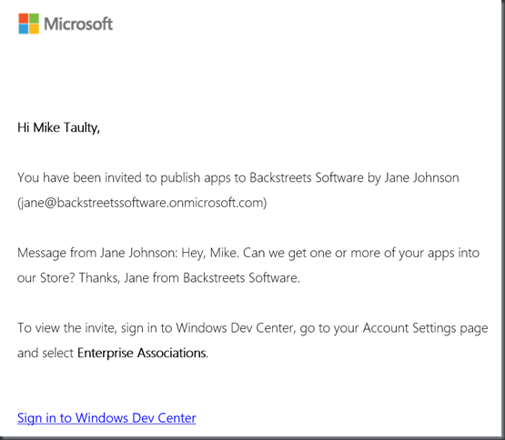Click the Microsoft wordmark text
Viewport: 505px width, 440px height.
point(78,25)
